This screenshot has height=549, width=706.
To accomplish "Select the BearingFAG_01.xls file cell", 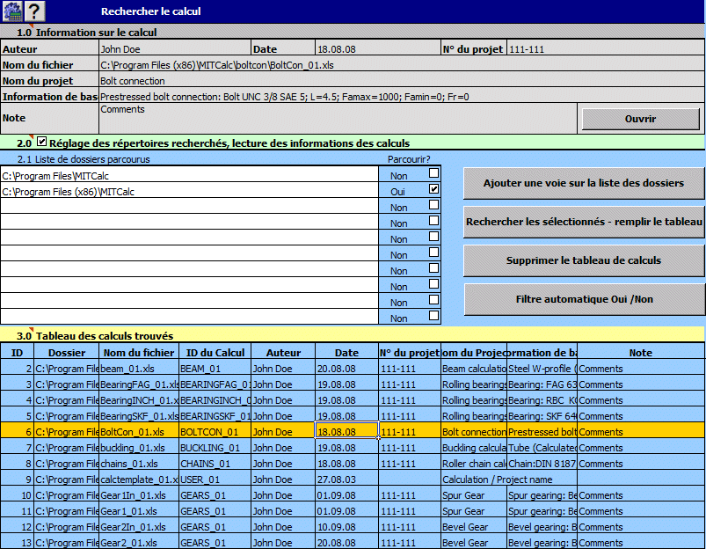I will coord(139,384).
